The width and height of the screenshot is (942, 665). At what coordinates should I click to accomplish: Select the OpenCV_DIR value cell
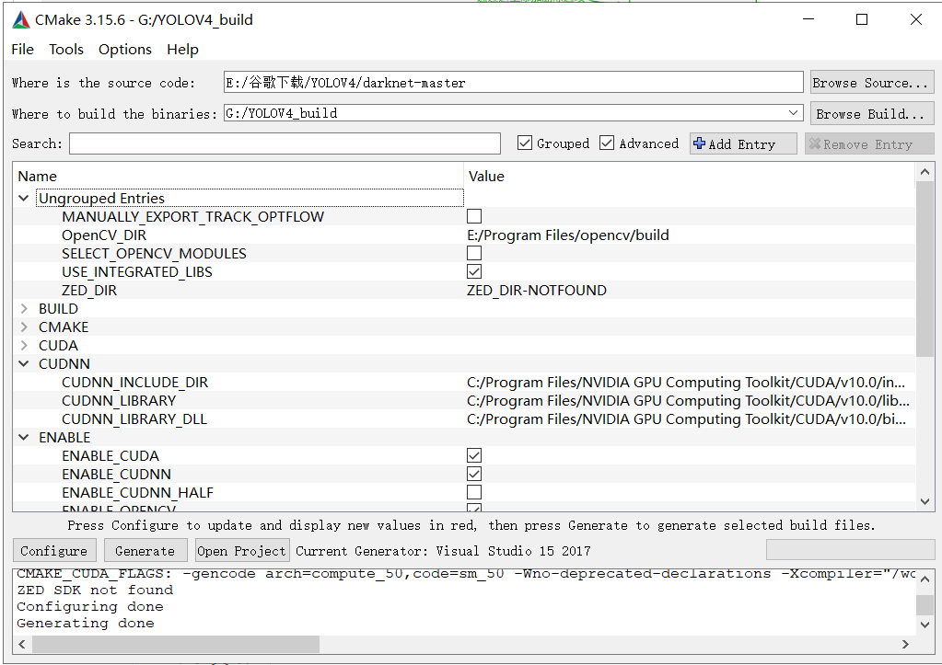[x=568, y=235]
